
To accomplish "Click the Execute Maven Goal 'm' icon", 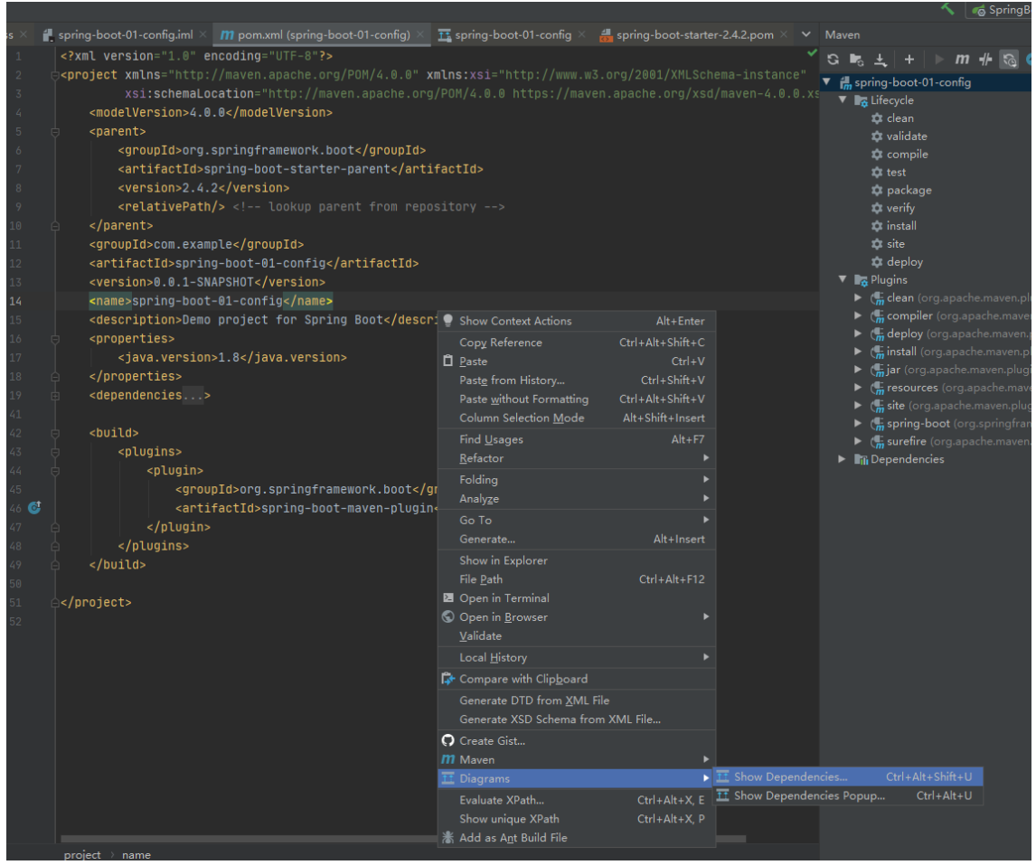I will pos(962,60).
